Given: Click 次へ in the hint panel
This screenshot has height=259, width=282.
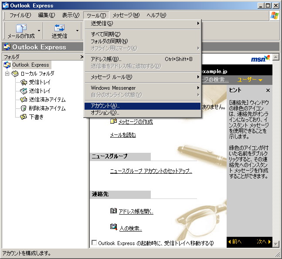Looking at the screenshot, I should [264, 242].
